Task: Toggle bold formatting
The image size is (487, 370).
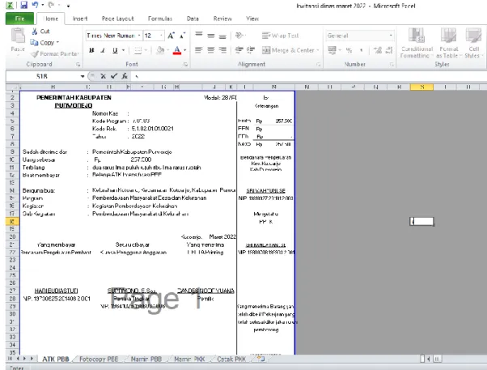Action: pos(91,50)
